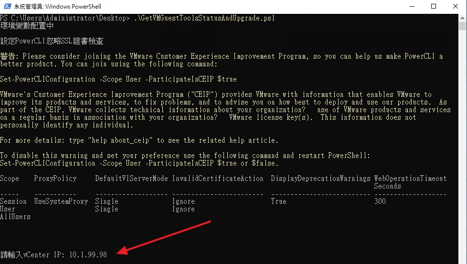
Task: Click the 'InvalidCertificateAction' column header
Action: (x=218, y=179)
